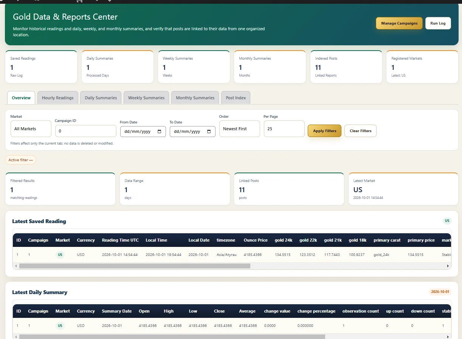The height and width of the screenshot is (339, 462).
Task: Click the primary carat column header
Action: (x=387, y=240)
